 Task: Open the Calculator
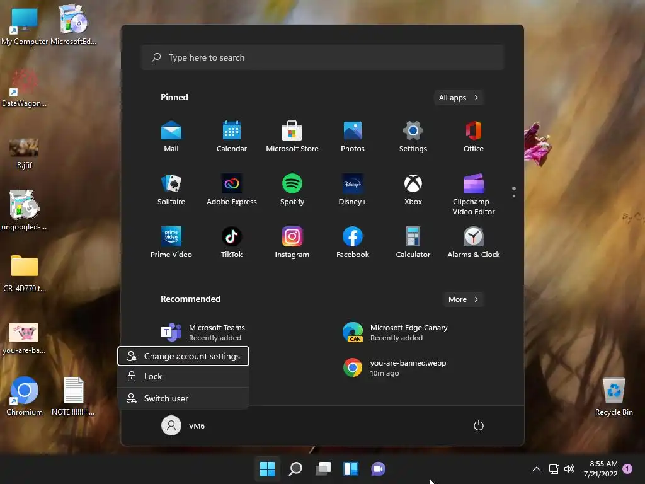point(413,243)
